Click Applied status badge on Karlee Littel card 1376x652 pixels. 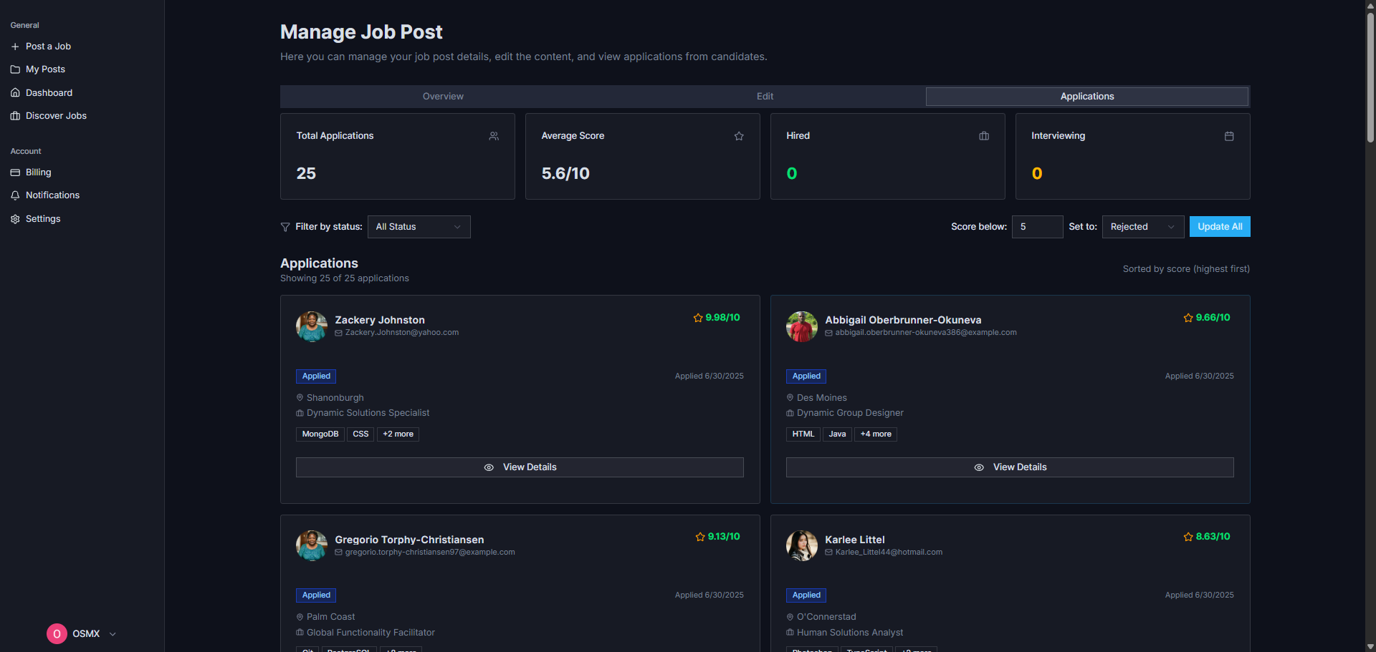[x=806, y=595]
